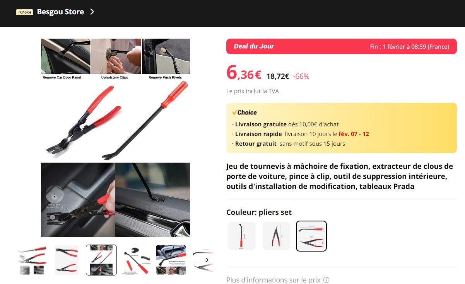The width and height of the screenshot is (465, 284).
Task: Show next thumbnails with carousel arrow
Action: point(207,260)
